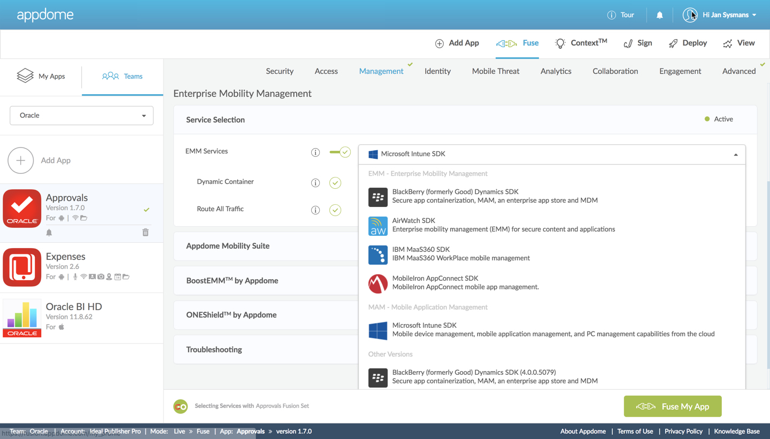
Task: Click IBM MaaS360 SDK icon
Action: click(x=378, y=255)
